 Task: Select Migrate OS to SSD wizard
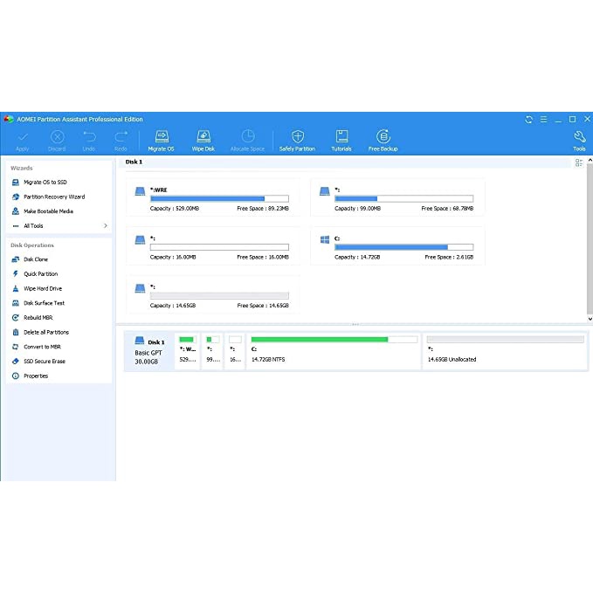45,183
